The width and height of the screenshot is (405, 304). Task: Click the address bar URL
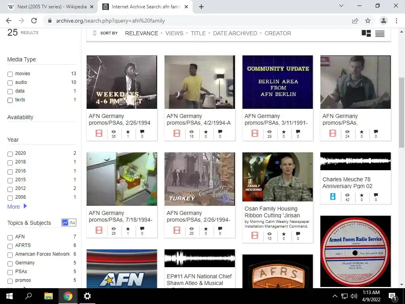pyautogui.click(x=110, y=21)
